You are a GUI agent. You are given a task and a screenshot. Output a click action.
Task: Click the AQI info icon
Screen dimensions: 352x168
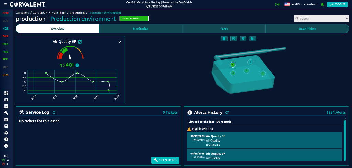(x=77, y=65)
